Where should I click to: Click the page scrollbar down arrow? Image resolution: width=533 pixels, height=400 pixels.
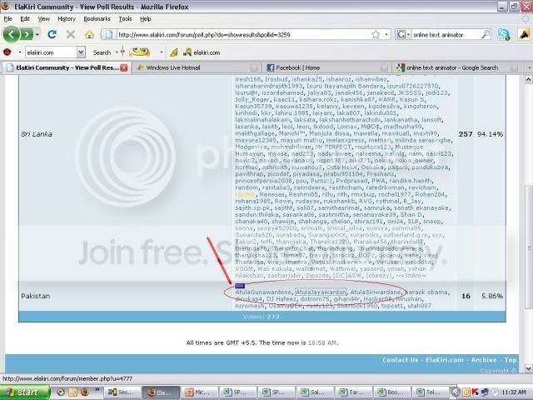click(528, 368)
